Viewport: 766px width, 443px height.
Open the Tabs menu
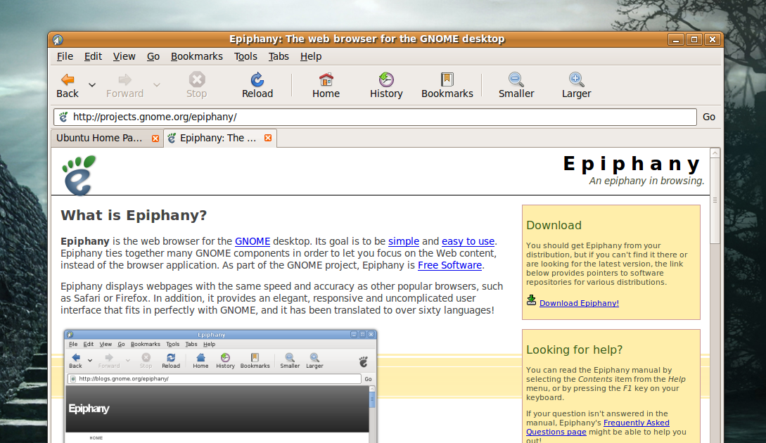coord(279,56)
